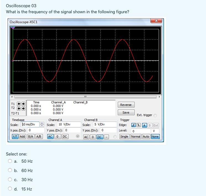The width and height of the screenshot is (206, 196).
Task: Set trigger source to Ext
Action: pos(156,125)
